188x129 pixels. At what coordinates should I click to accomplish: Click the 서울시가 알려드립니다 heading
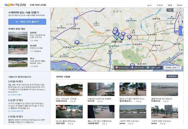point(20,77)
